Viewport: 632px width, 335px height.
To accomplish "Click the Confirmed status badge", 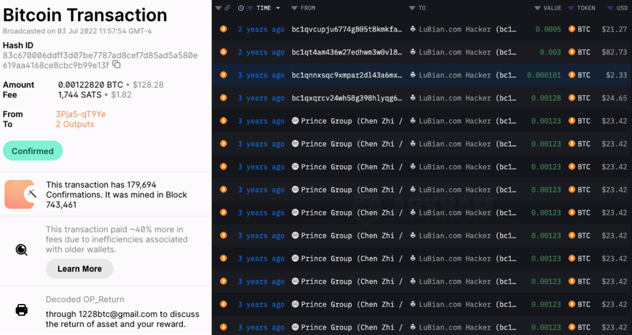I will 33,151.
